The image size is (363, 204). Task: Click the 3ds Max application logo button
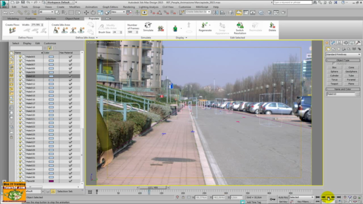tap(4, 4)
